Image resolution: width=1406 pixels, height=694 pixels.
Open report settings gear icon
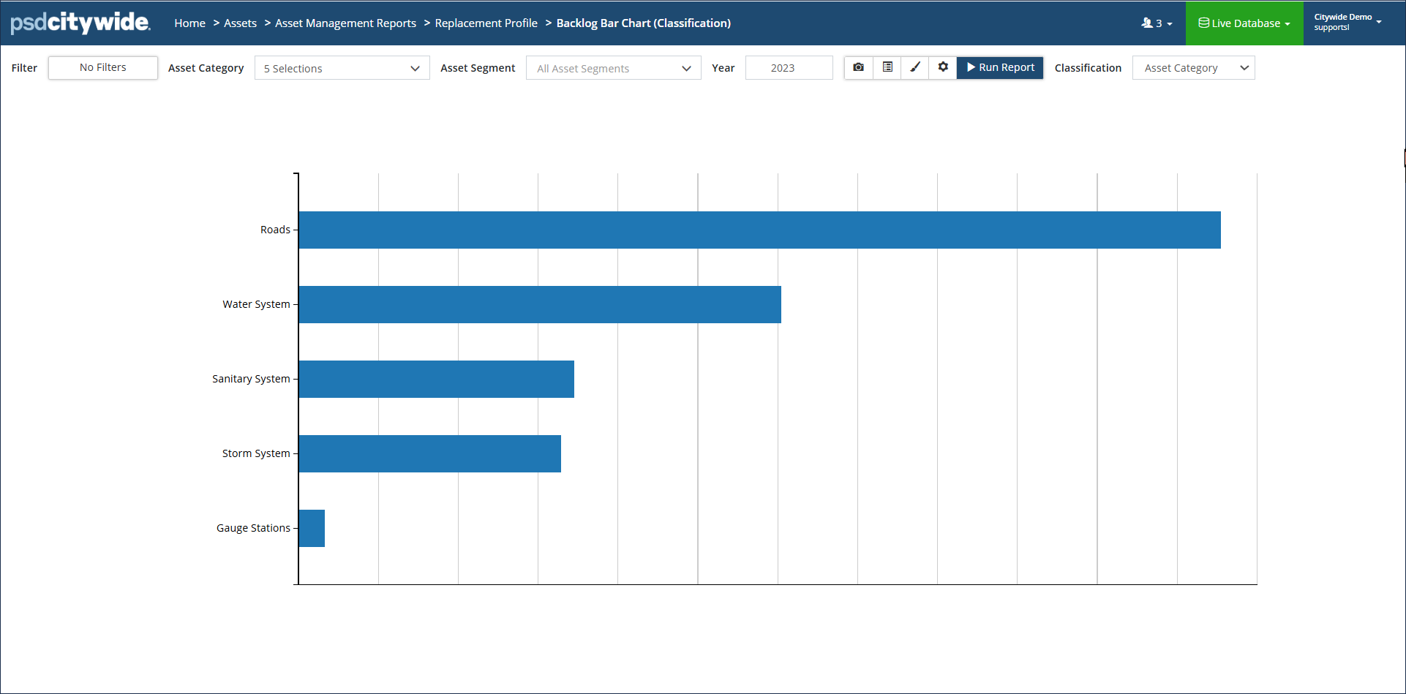click(x=943, y=67)
